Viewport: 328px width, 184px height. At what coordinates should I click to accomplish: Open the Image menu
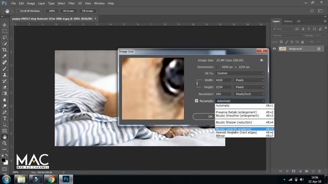(31, 4)
